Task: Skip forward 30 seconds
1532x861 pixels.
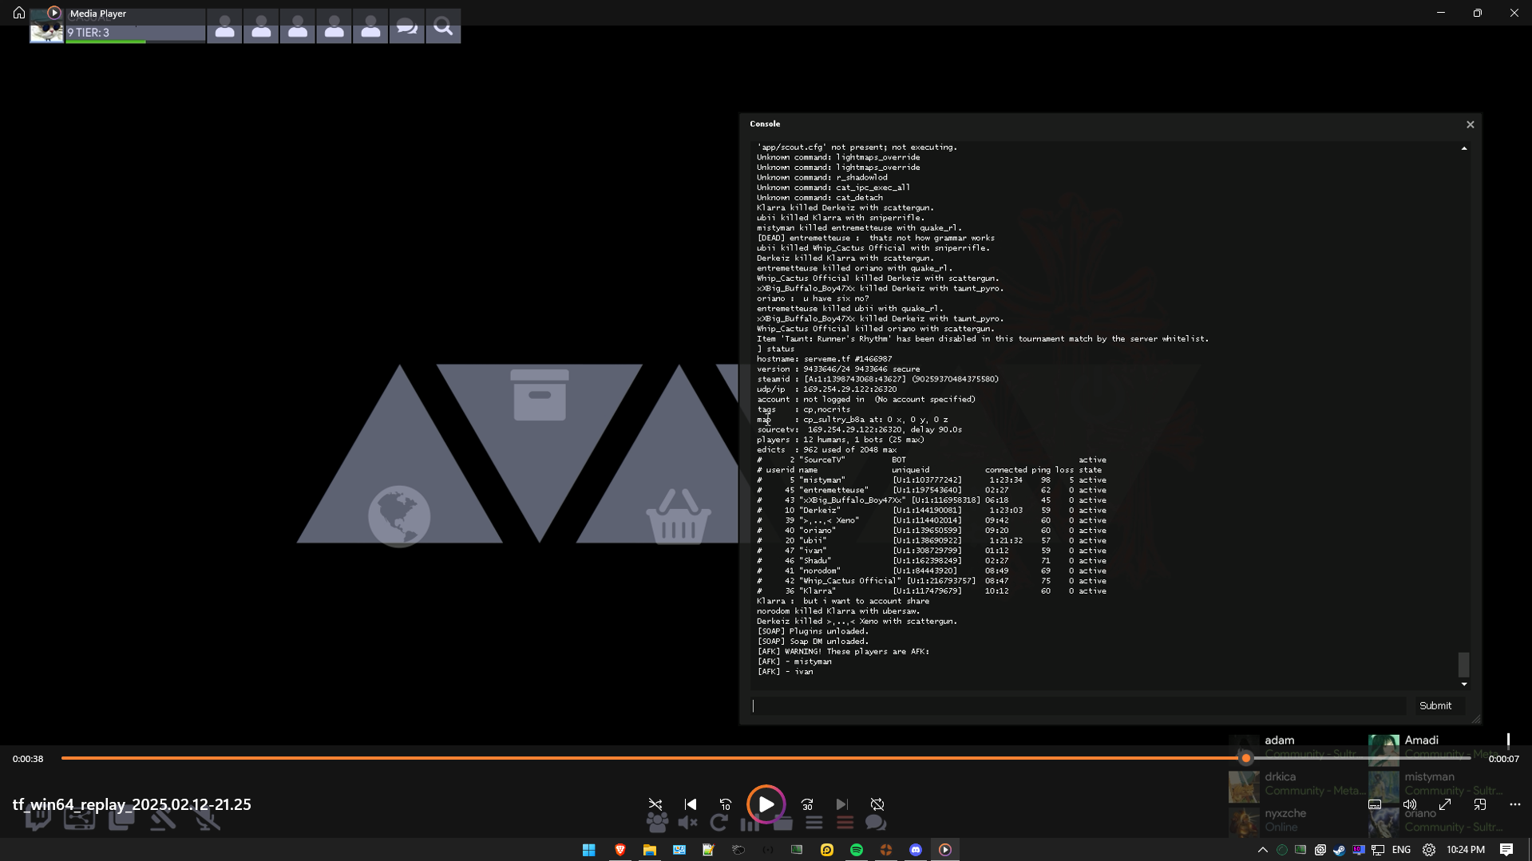Action: point(807,804)
